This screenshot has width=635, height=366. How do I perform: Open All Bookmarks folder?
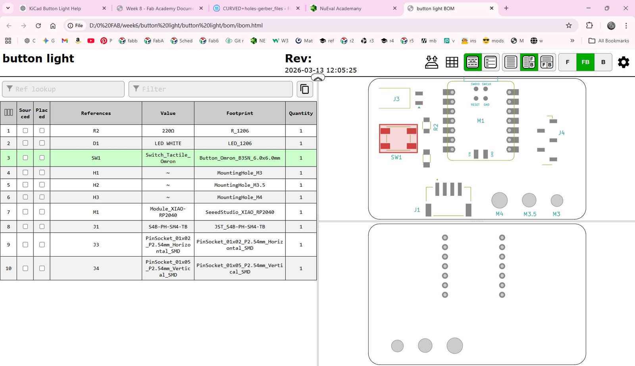click(609, 40)
